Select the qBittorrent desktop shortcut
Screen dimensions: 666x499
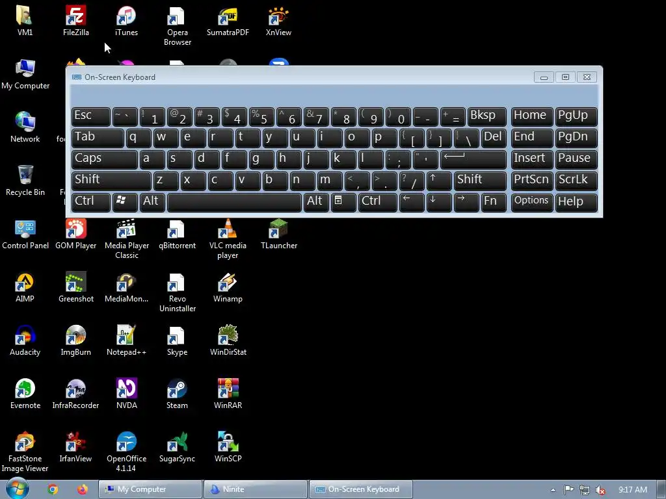click(x=177, y=234)
